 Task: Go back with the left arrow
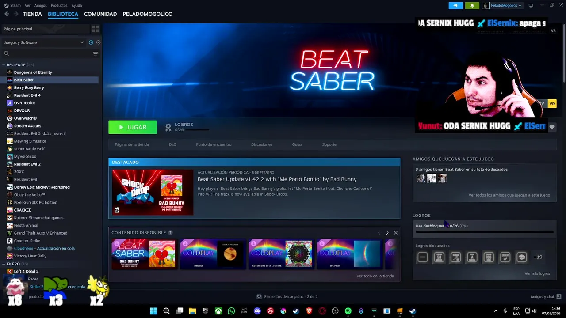[x=7, y=14]
